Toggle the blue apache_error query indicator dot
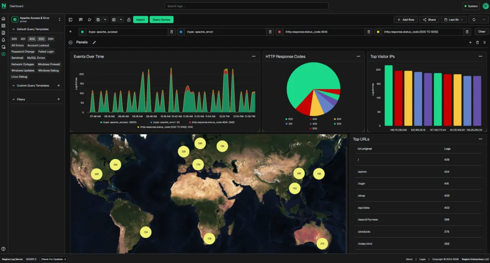 pos(180,31)
